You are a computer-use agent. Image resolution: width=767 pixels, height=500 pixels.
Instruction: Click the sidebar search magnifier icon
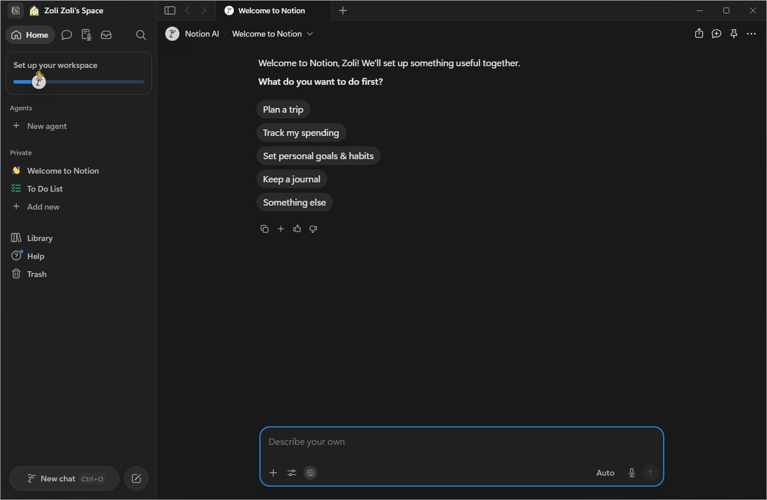[141, 35]
